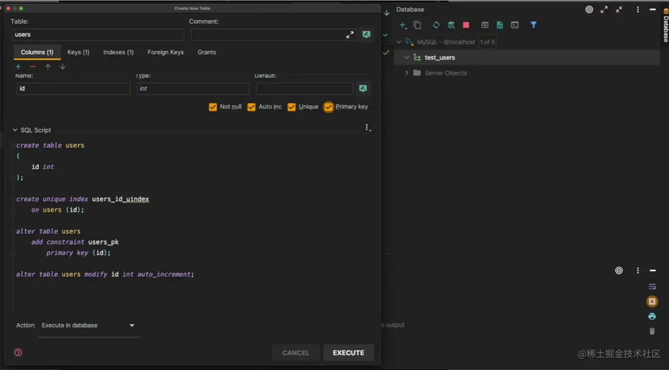669x370 pixels.
Task: Click into the Type field containing int
Action: 193,88
